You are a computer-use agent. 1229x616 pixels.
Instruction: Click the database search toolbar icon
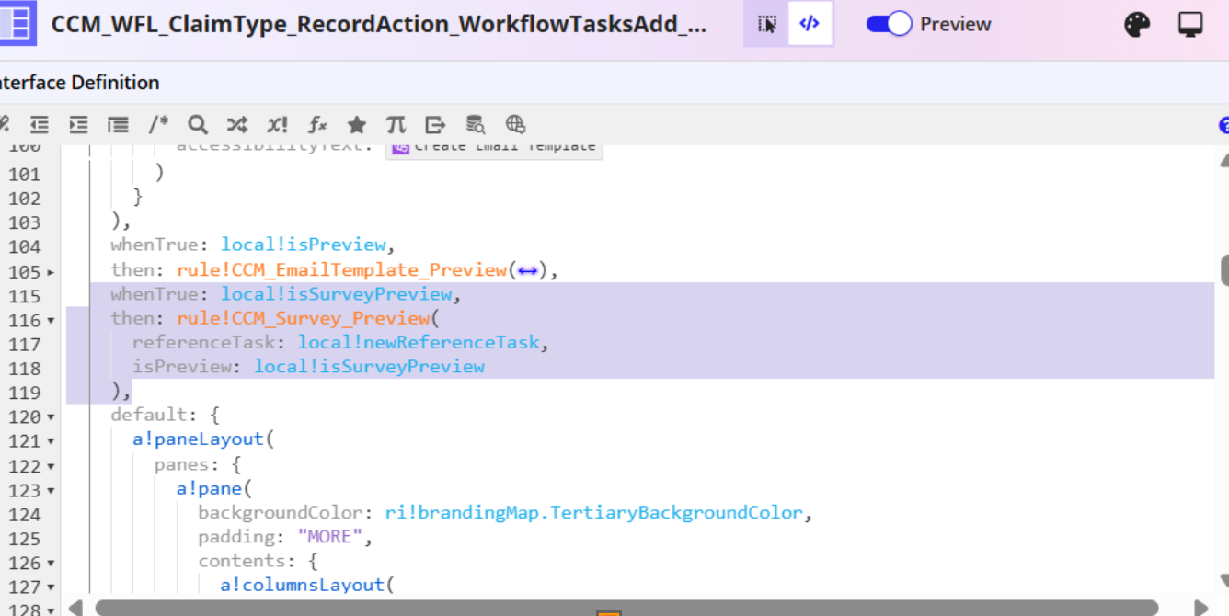475,124
